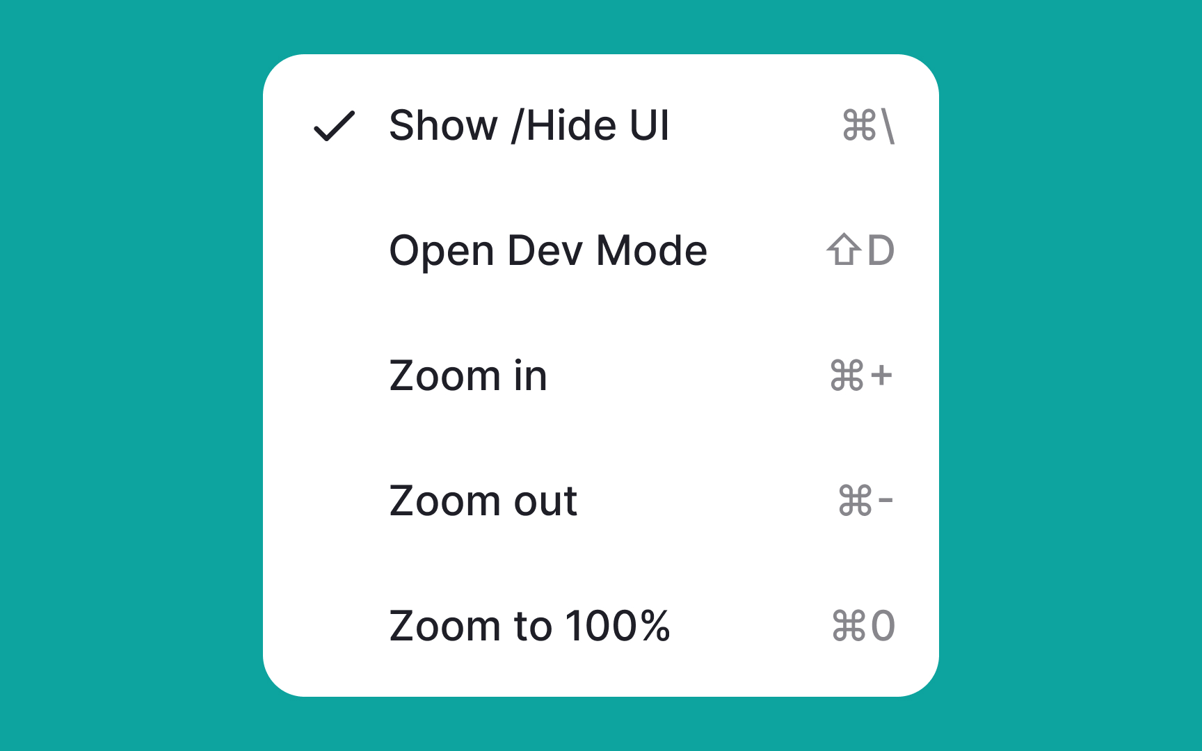The width and height of the screenshot is (1202, 751).
Task: Click the zero in the Zoom to 100% shortcut
Action: [882, 625]
